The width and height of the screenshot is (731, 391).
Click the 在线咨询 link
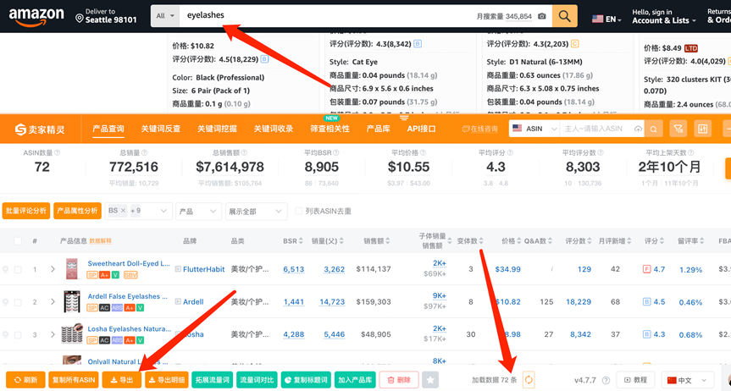pos(479,129)
